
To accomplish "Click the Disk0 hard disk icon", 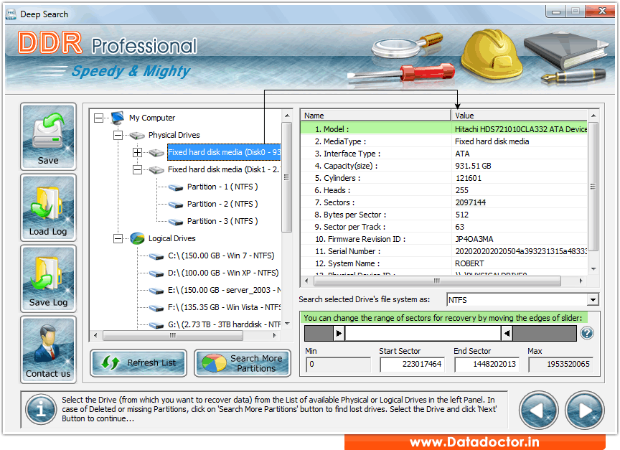I will coord(156,153).
